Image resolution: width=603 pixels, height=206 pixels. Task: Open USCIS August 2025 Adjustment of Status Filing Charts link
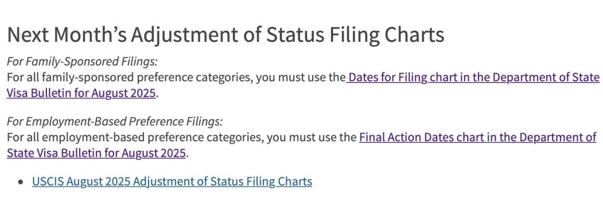click(172, 181)
